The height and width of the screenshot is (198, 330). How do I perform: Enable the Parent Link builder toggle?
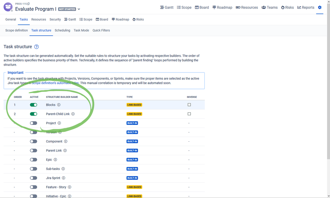[33, 151]
